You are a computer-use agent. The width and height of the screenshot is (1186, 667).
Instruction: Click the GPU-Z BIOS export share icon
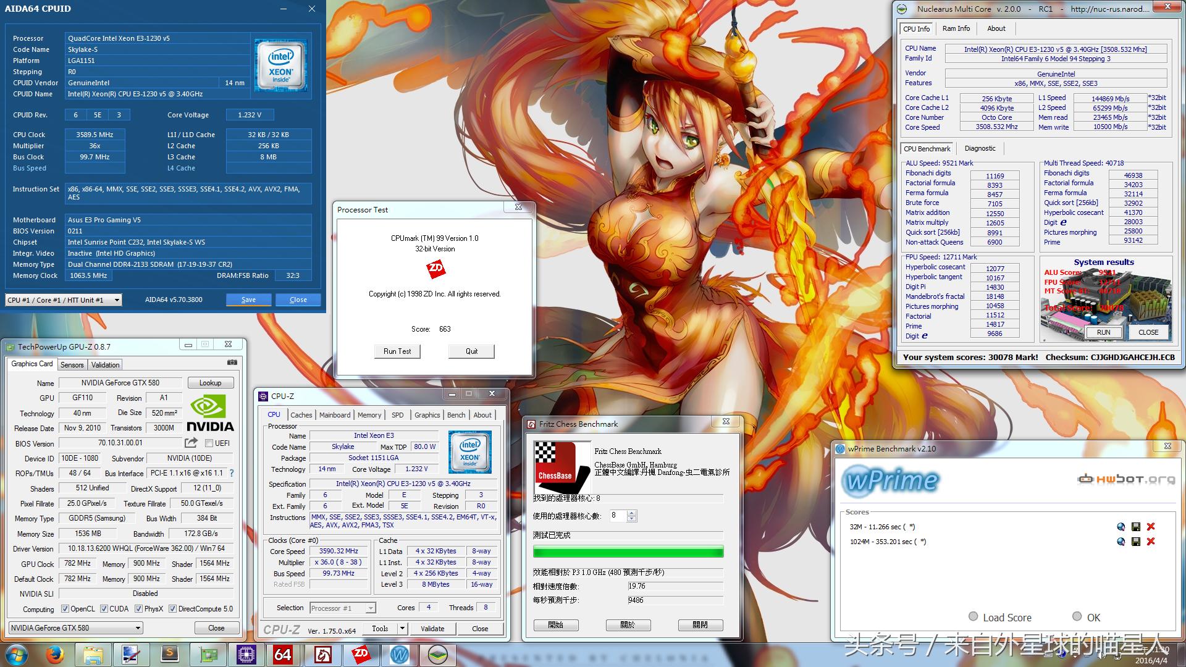coord(191,443)
